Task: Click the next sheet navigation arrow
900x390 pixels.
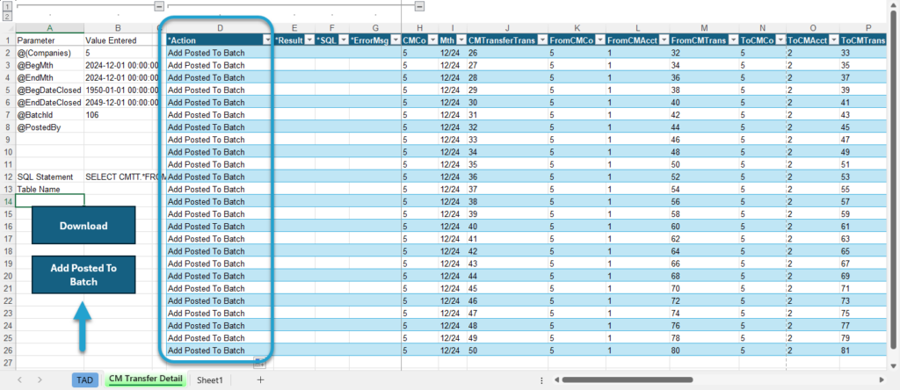Action: [x=40, y=379]
